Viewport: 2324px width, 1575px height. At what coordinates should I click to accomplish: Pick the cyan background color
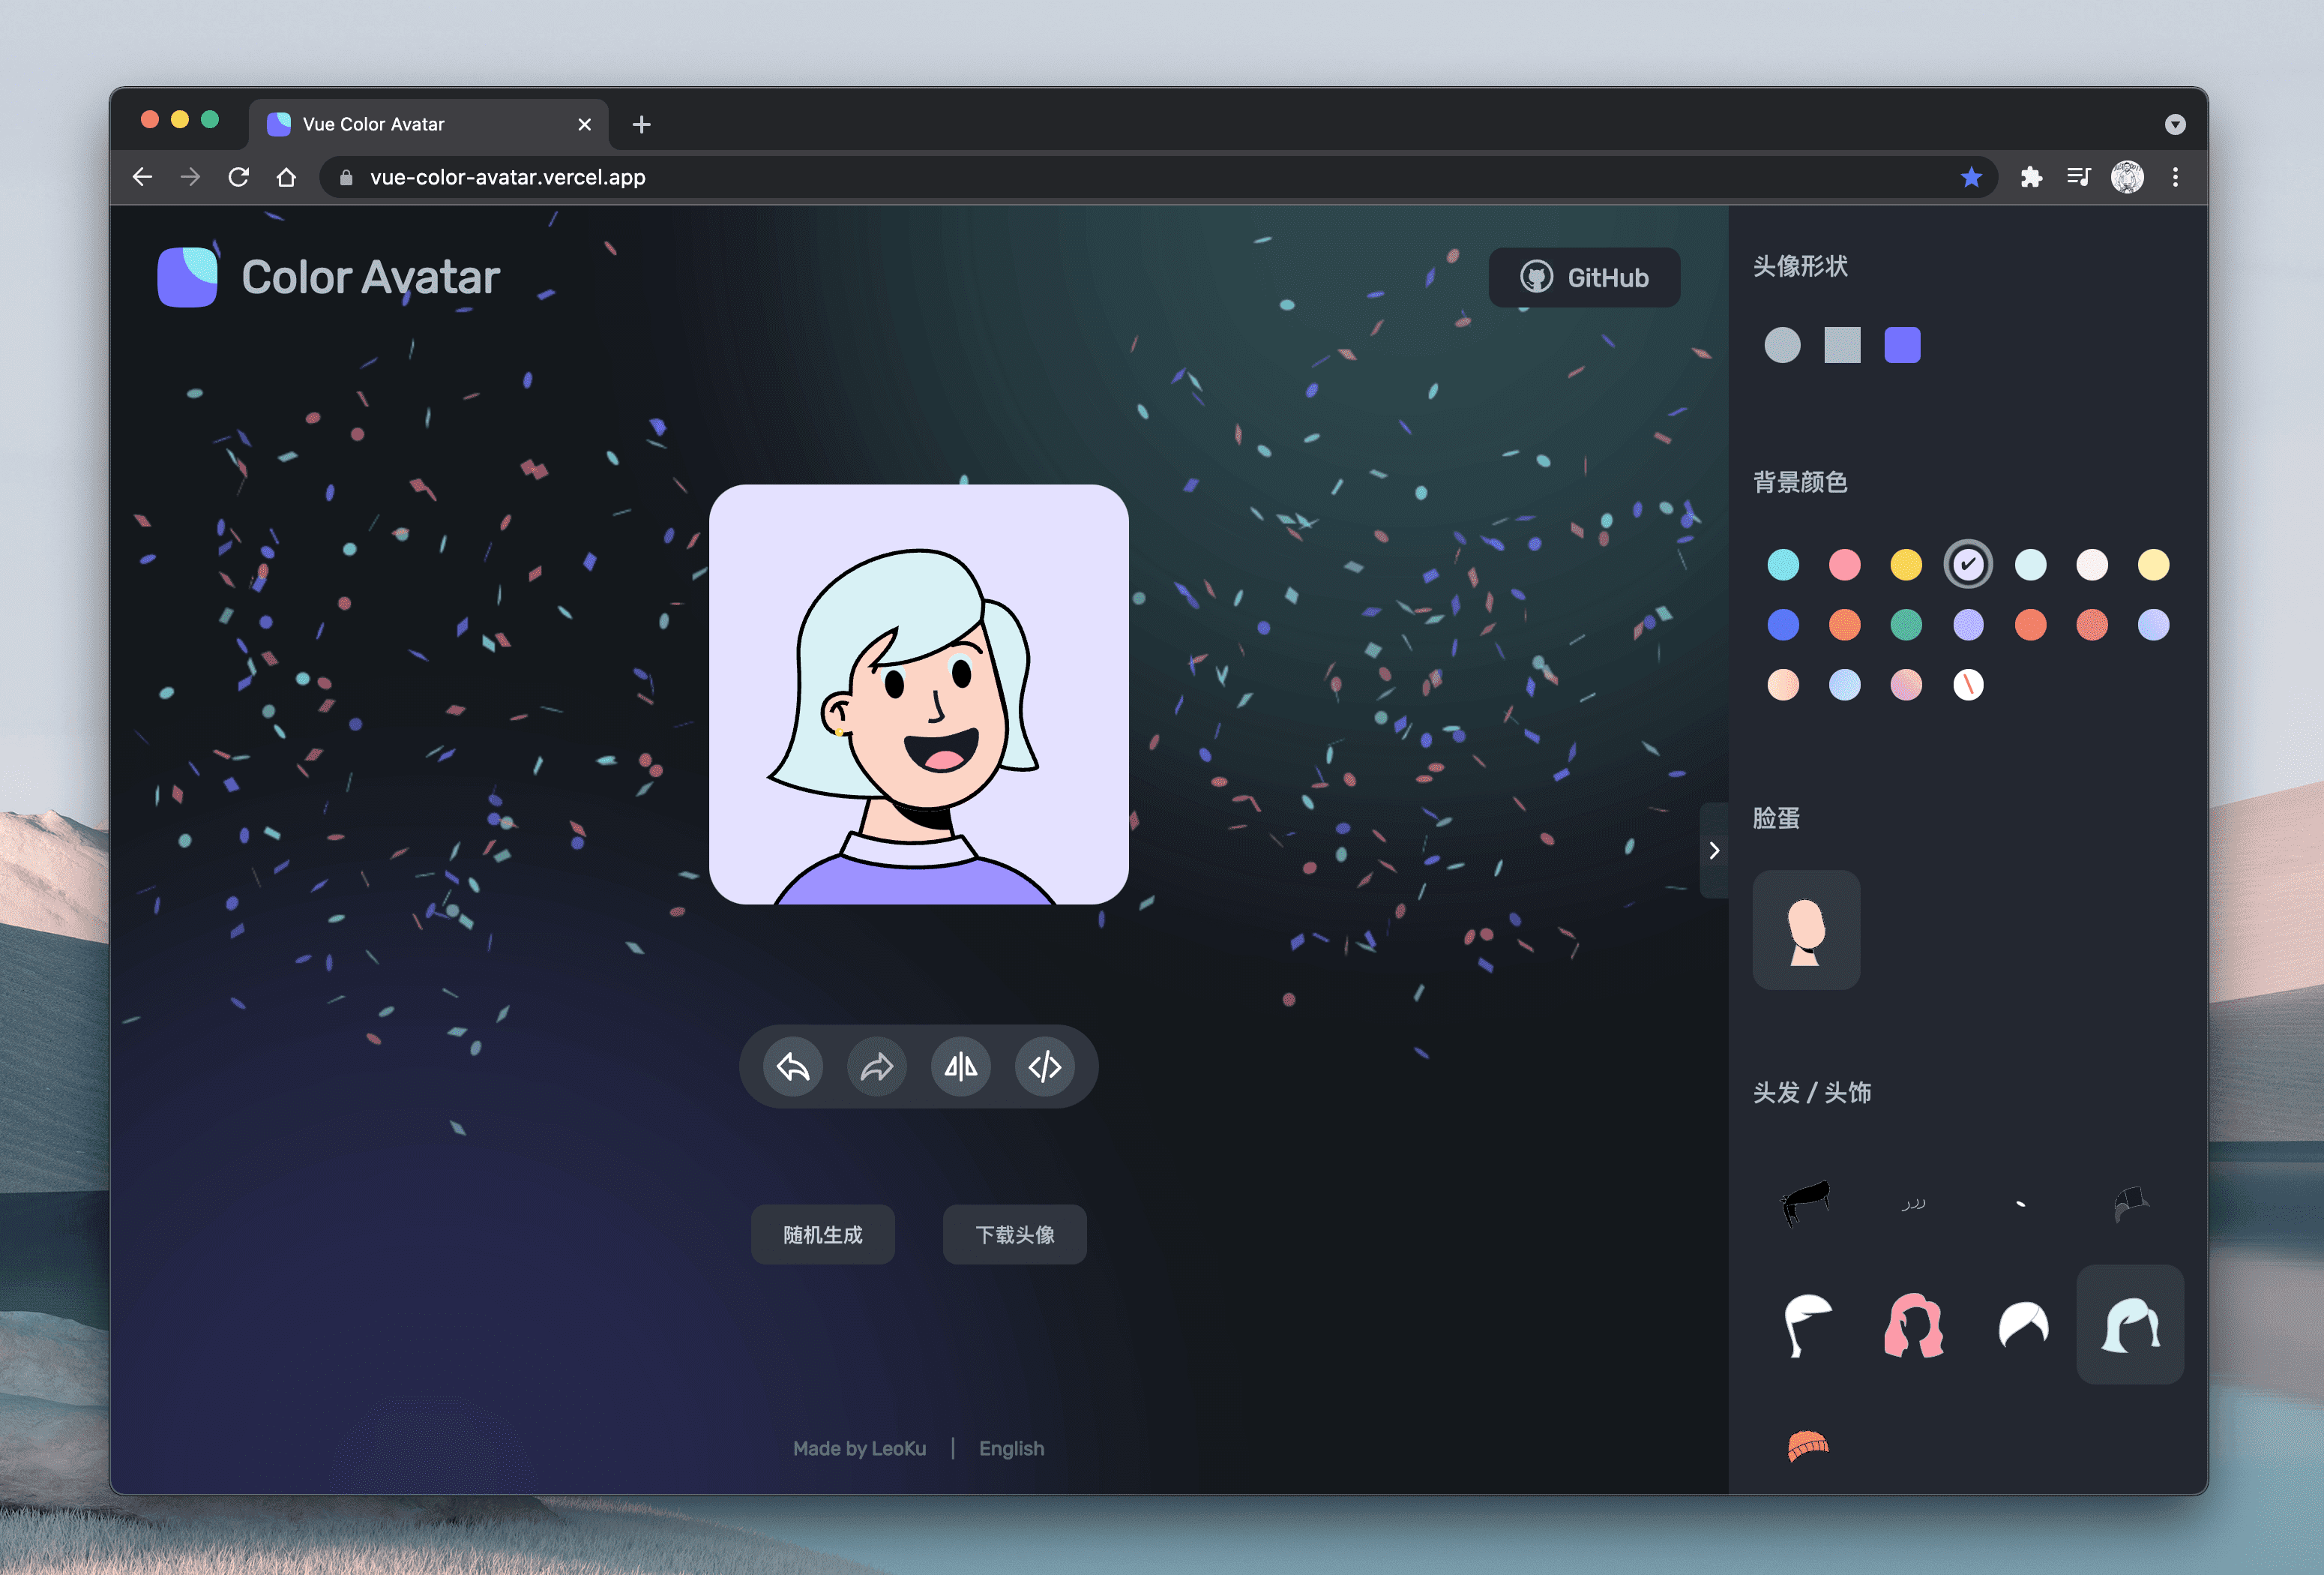pyautogui.click(x=1783, y=564)
